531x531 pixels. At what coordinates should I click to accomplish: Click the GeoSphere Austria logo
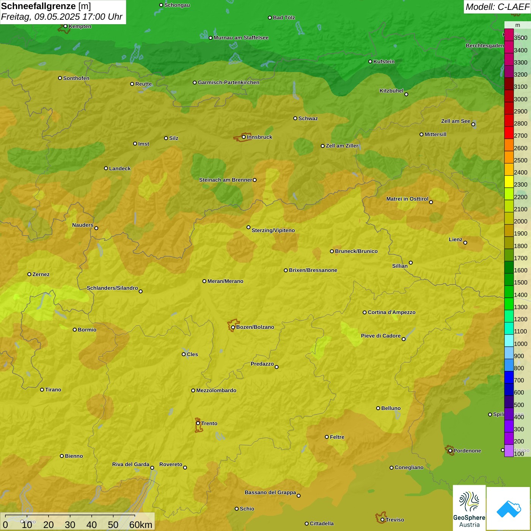point(469,508)
